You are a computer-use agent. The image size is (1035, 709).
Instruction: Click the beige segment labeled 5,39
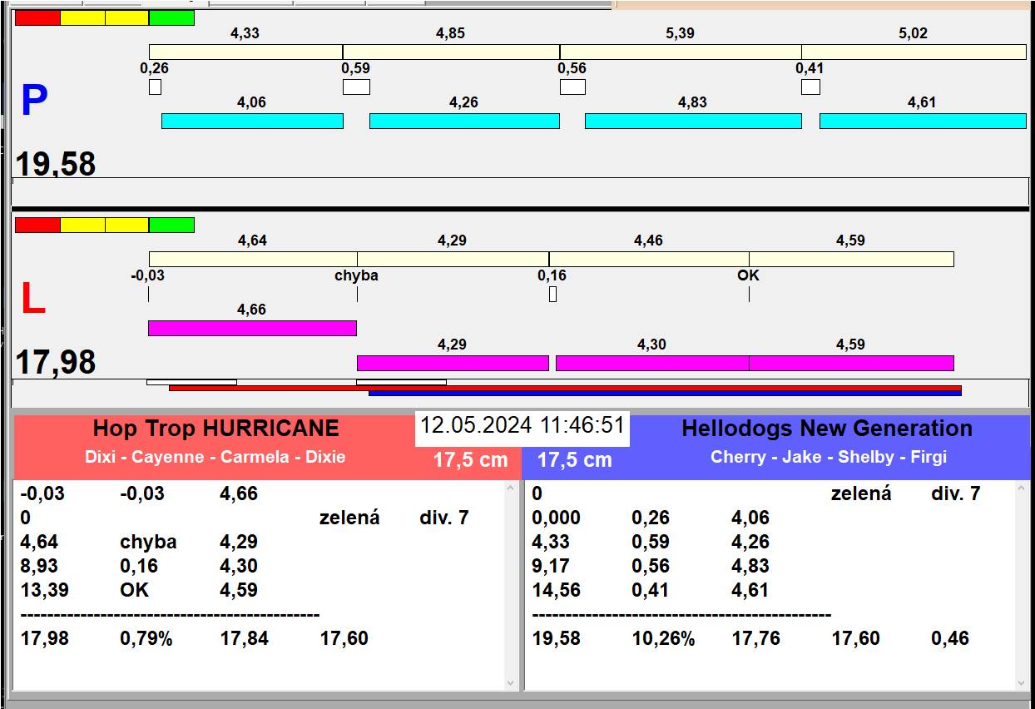click(x=681, y=52)
